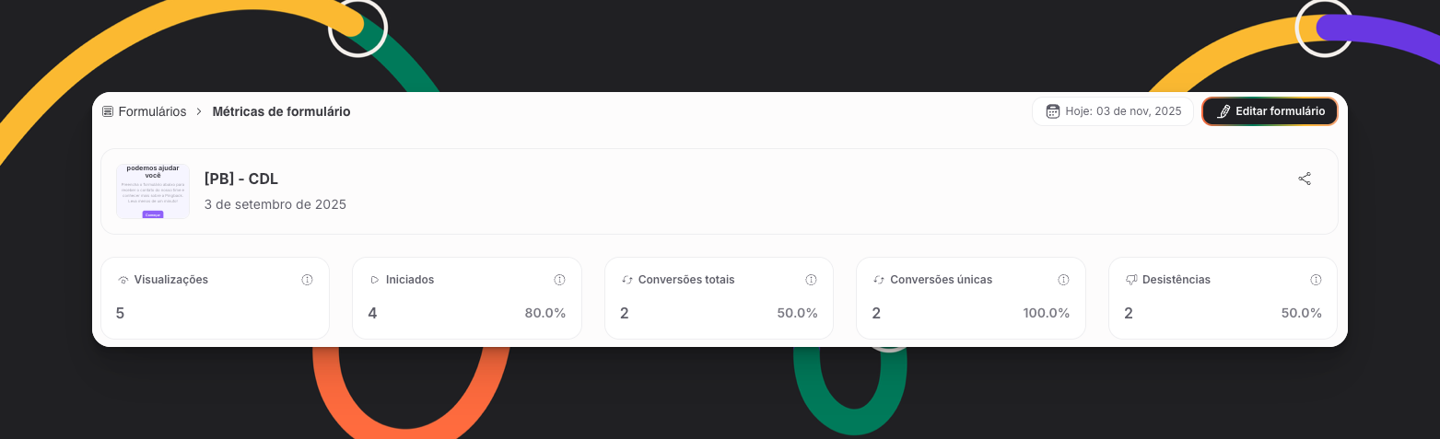Click the Conversões totais cycle icon
This screenshot has height=439, width=1440.
coord(627,280)
